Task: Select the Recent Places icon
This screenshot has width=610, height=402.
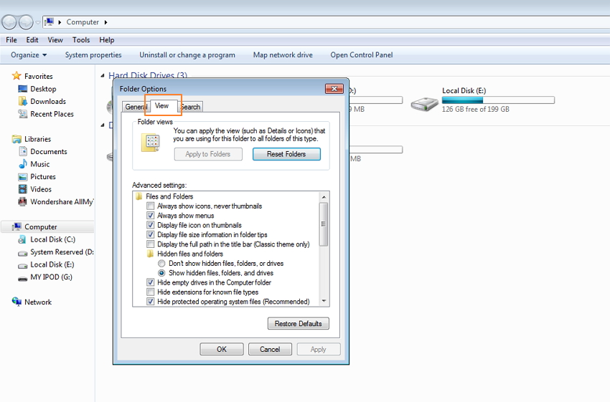Action: [x=23, y=114]
